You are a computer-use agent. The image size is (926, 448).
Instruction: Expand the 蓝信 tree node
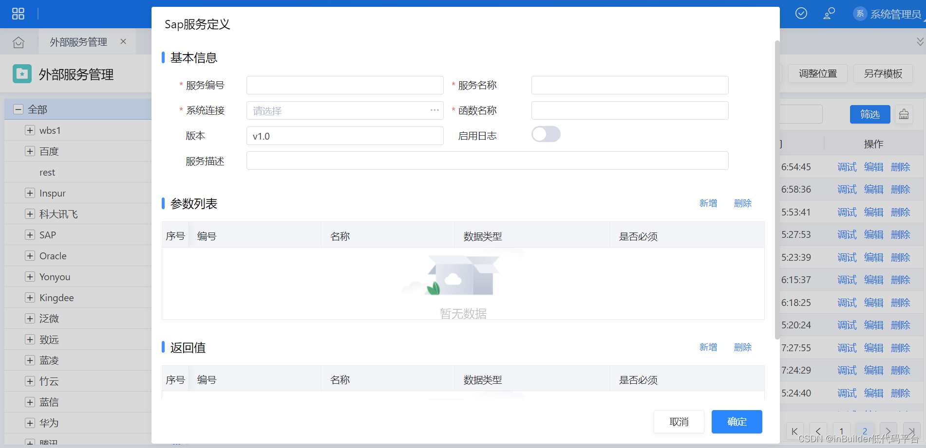(x=30, y=402)
